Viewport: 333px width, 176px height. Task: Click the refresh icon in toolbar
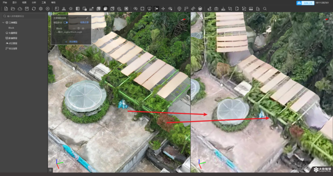[34, 8]
